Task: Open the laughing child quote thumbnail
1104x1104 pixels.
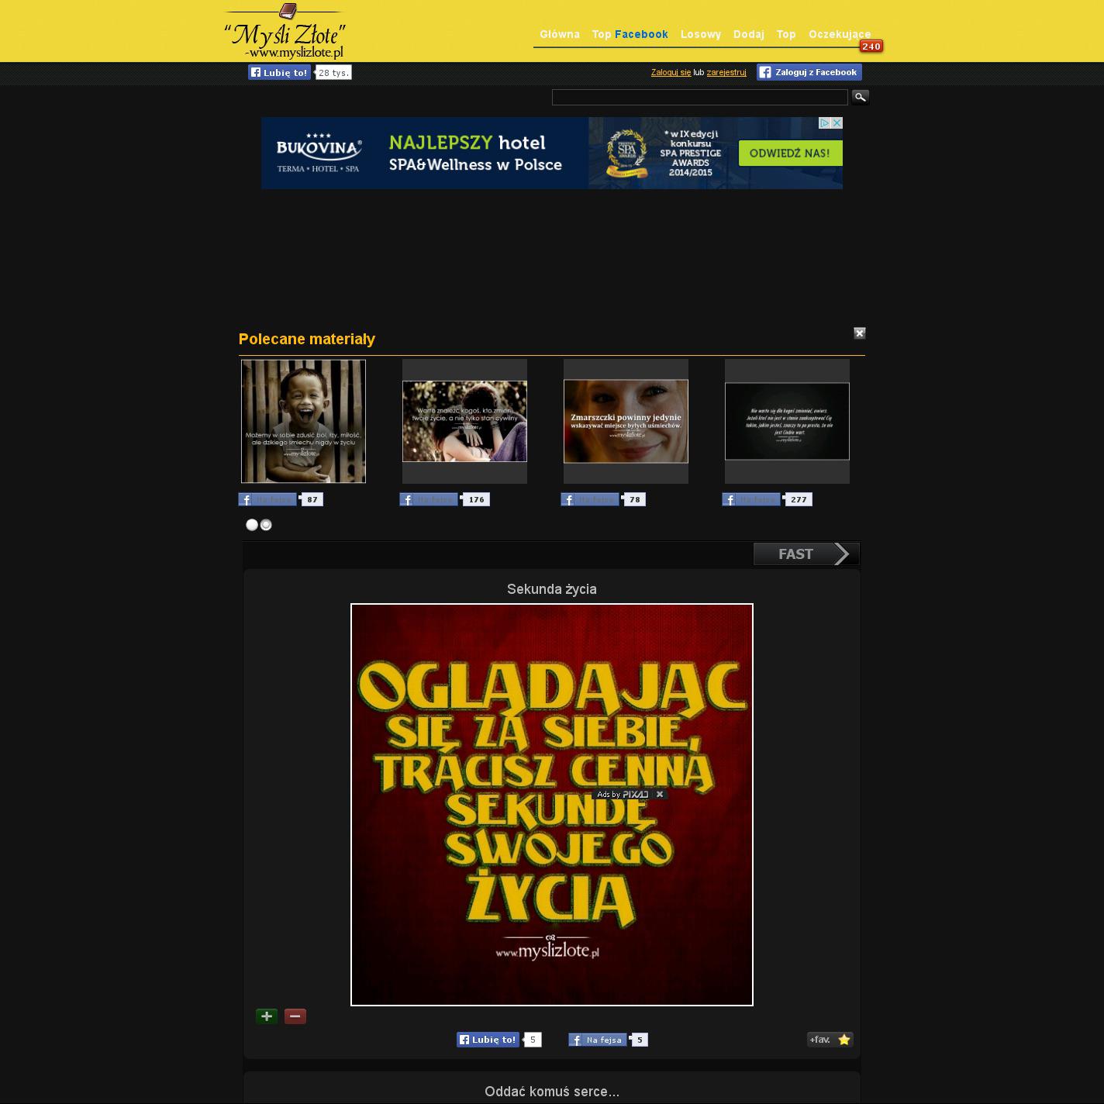Action: [303, 421]
